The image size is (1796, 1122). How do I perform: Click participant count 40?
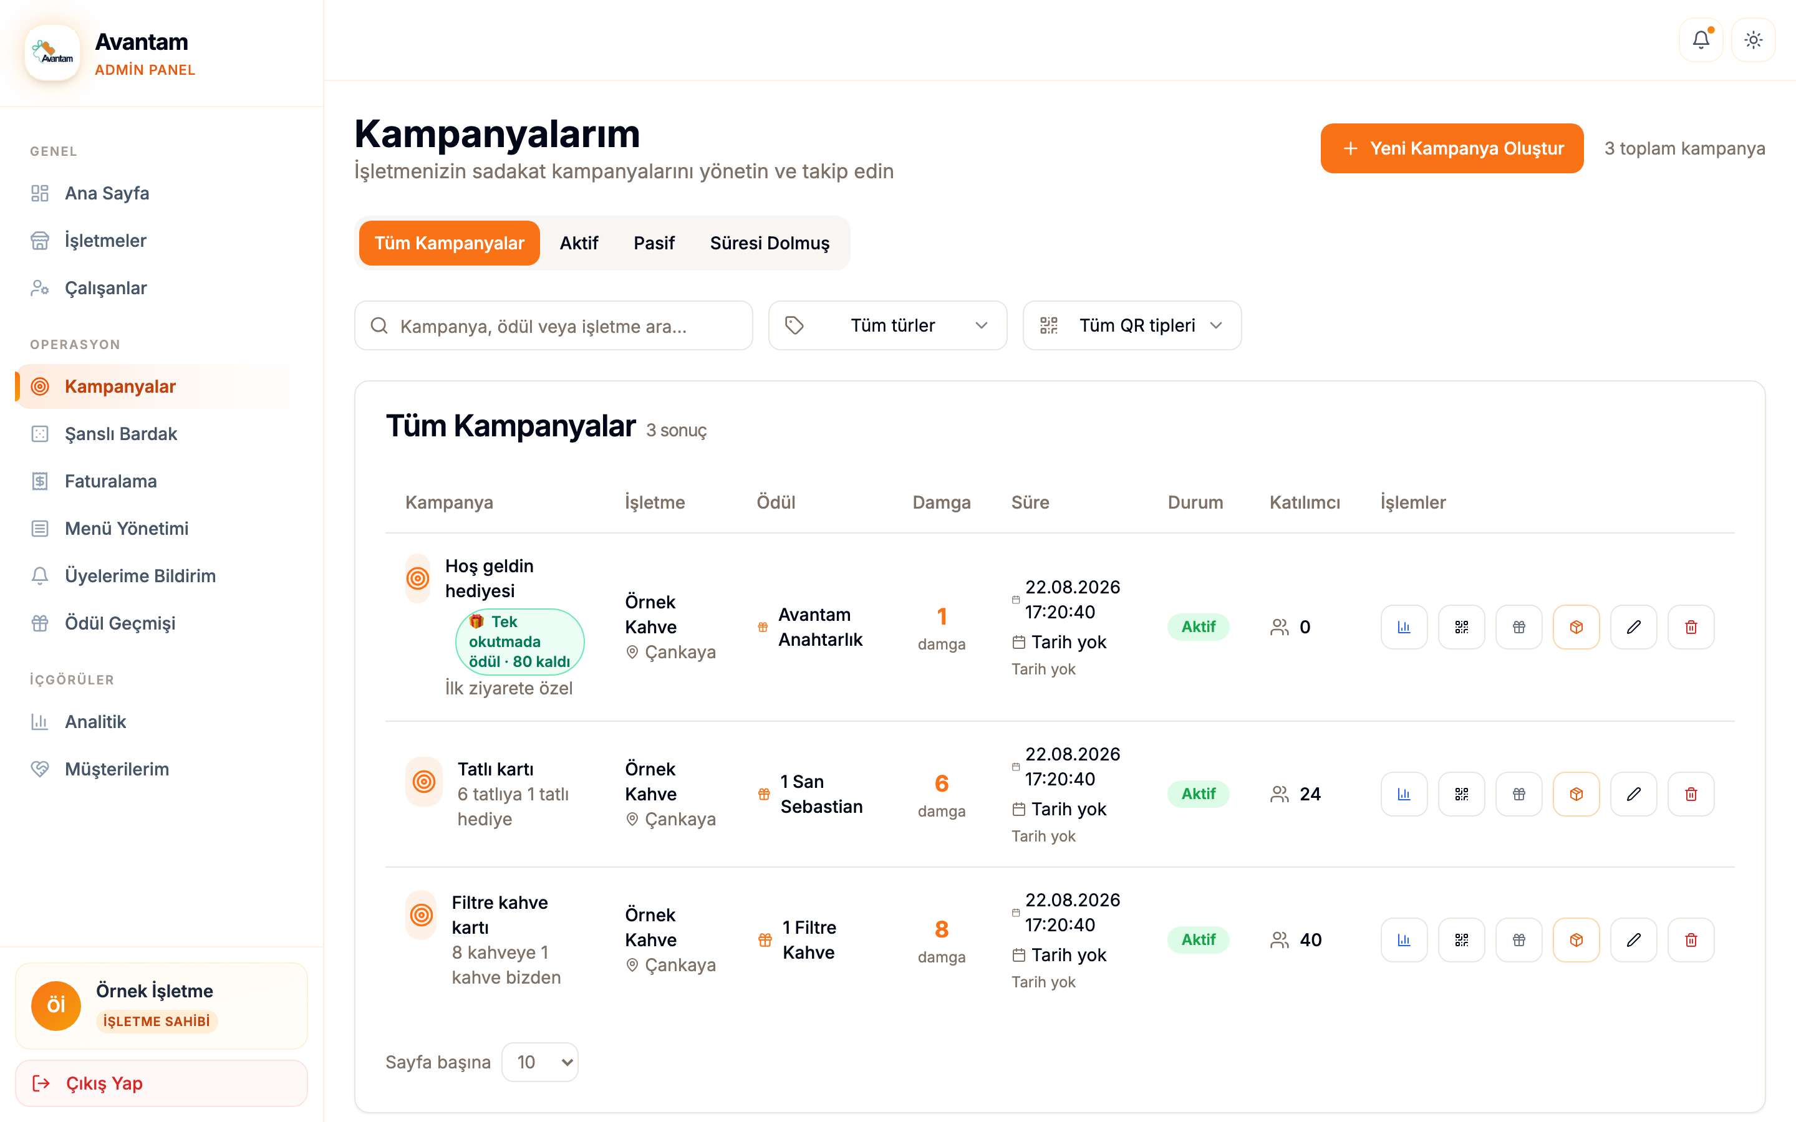pos(1311,940)
